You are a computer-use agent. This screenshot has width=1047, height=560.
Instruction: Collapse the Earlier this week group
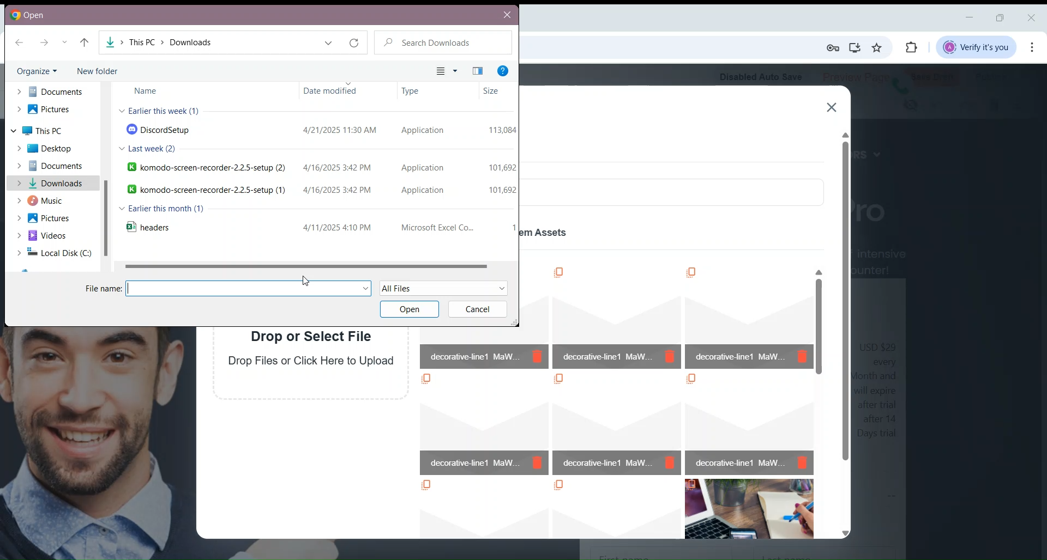pos(122,111)
